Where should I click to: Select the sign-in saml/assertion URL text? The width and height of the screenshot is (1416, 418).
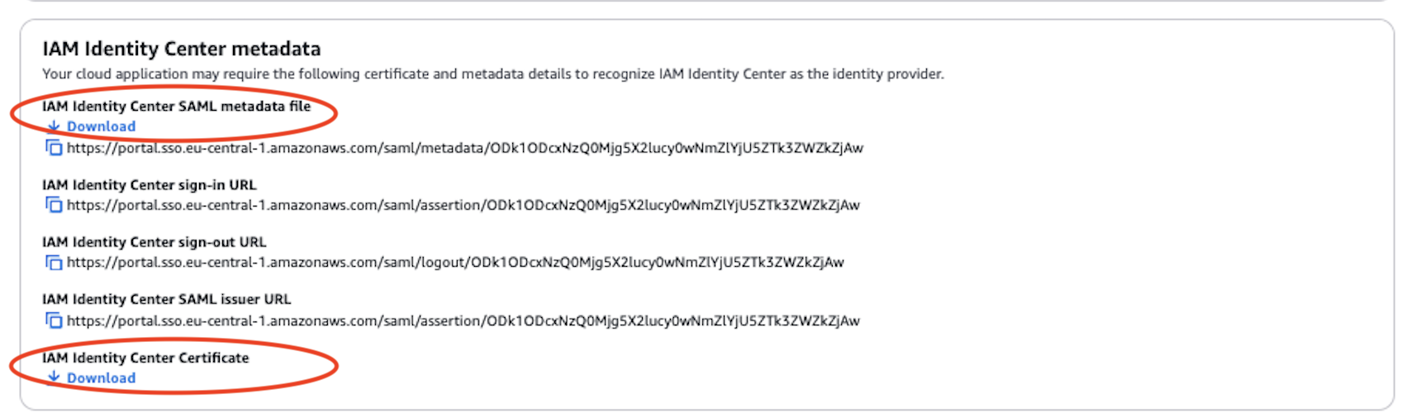pyautogui.click(x=463, y=205)
